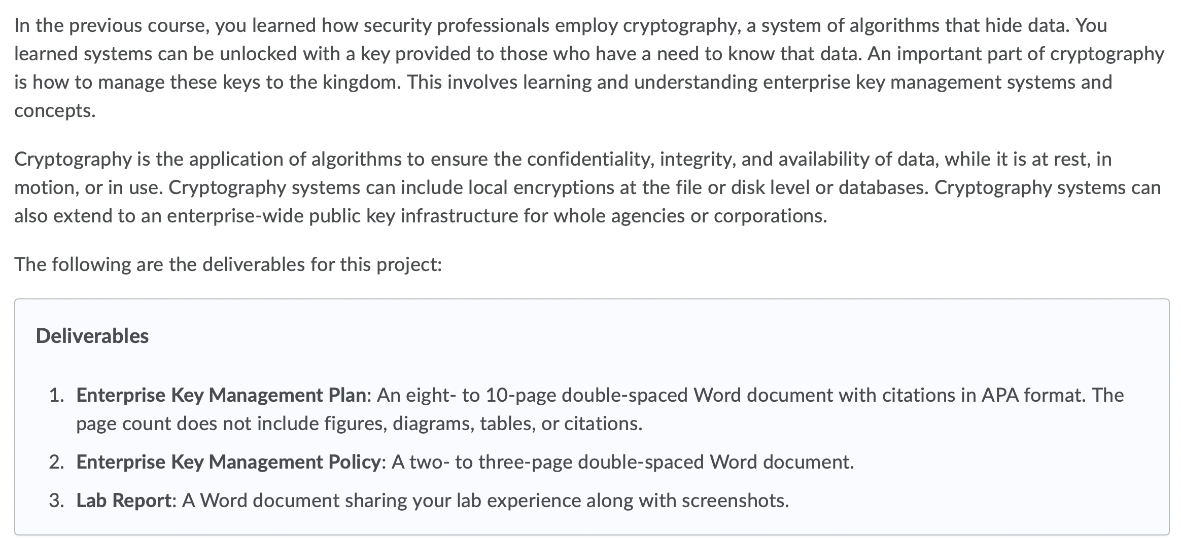Click the phrase "APA format"
This screenshot has height=538, width=1181.
click(1033, 395)
